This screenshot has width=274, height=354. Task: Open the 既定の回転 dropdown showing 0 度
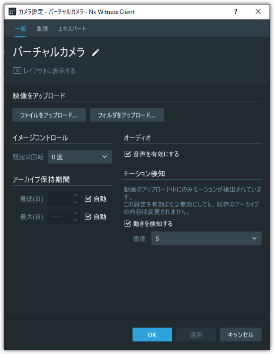(x=79, y=157)
